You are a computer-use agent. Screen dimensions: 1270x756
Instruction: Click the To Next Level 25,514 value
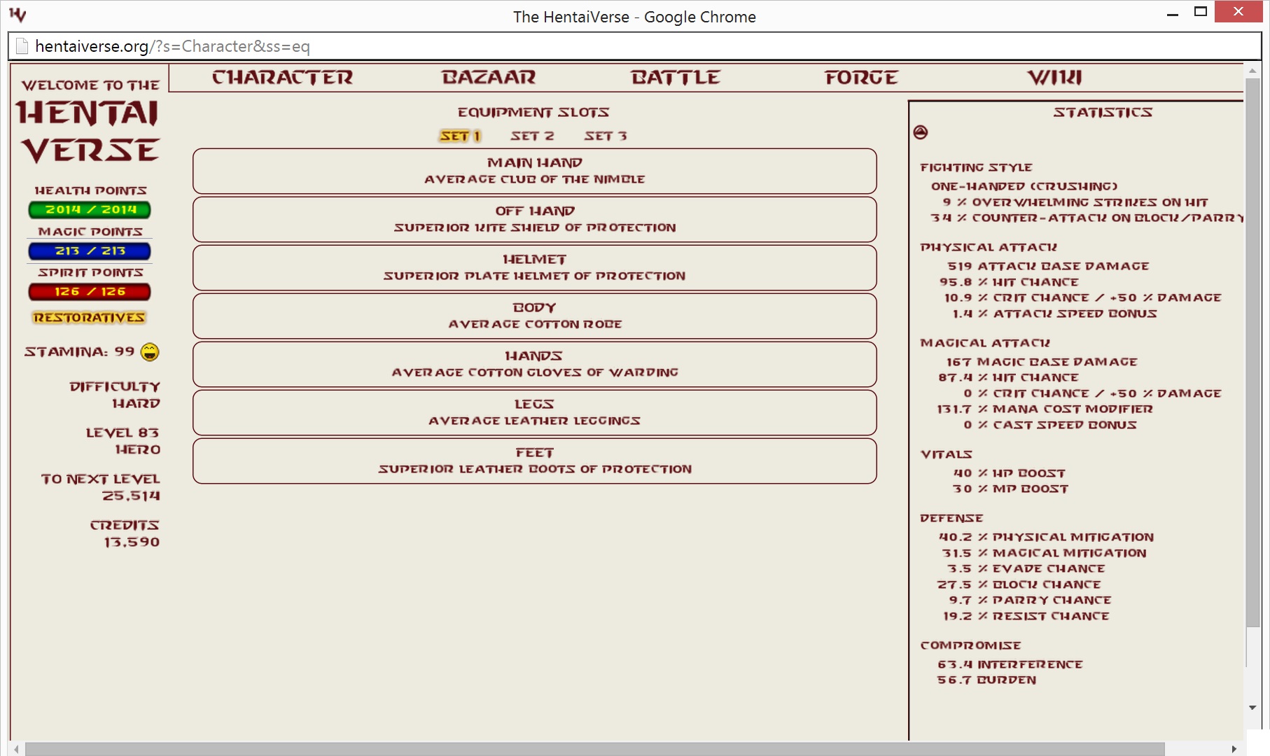click(x=131, y=496)
